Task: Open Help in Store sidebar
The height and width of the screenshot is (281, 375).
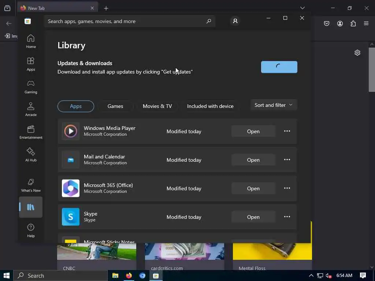Action: point(31,231)
